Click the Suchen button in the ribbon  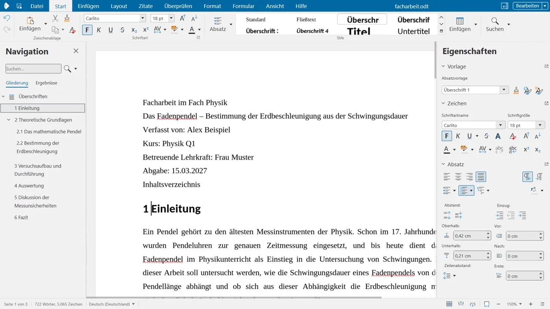495,24
